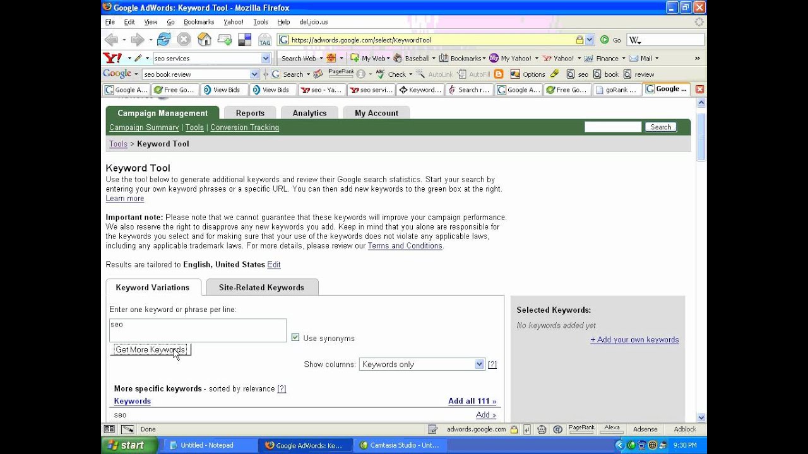Click the ABC spell Check button

(391, 74)
